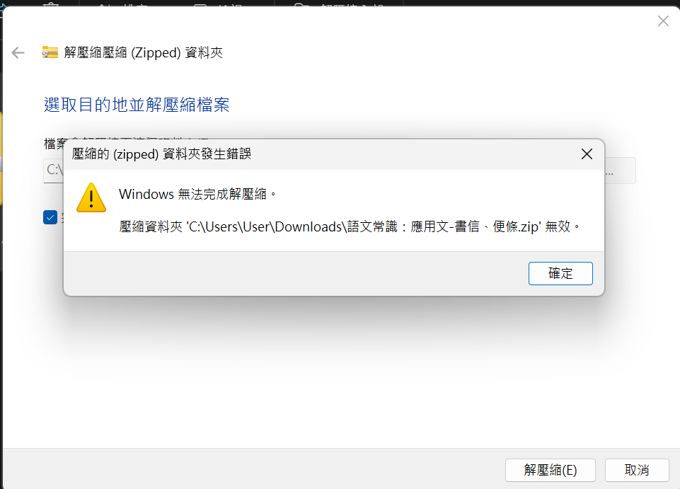Click the 'Windows 無法完成解壓縮' message
Image resolution: width=680 pixels, height=489 pixels.
point(197,194)
